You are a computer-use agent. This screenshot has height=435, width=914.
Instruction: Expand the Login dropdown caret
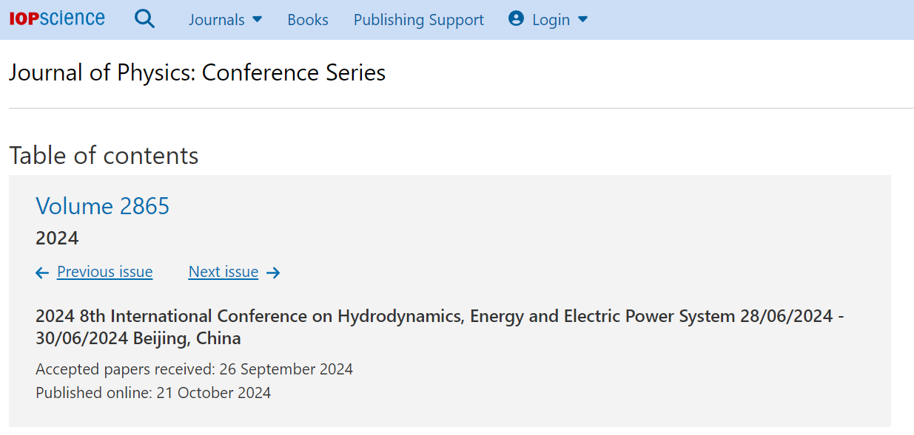(x=582, y=20)
